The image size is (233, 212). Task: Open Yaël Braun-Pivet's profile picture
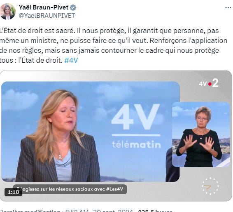coord(8,12)
